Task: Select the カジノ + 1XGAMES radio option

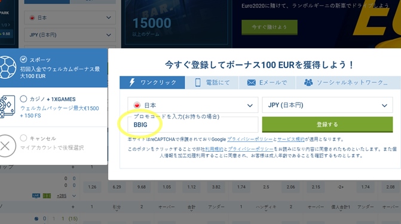Action: pyautogui.click(x=23, y=99)
